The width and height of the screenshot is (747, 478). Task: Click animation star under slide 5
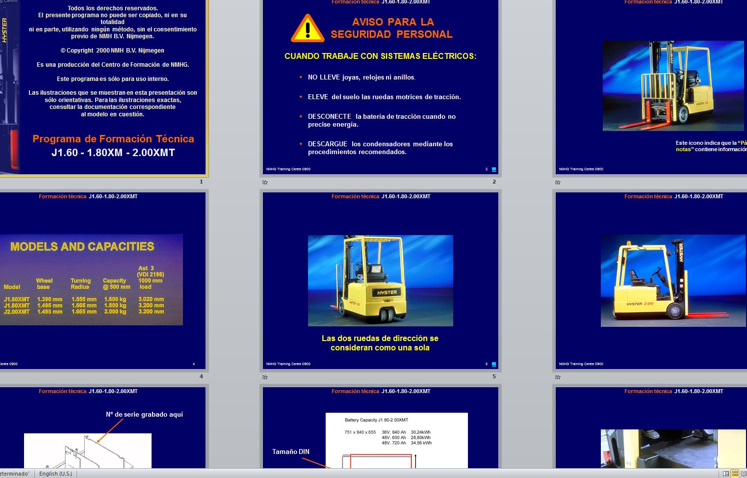(x=265, y=377)
